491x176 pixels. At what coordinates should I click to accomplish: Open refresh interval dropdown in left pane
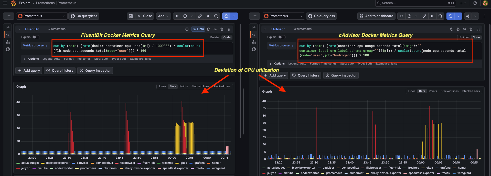pyautogui.click(x=234, y=16)
